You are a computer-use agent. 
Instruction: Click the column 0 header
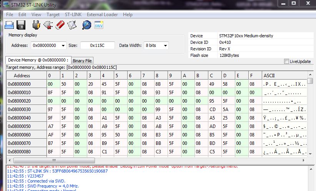coord(53,76)
